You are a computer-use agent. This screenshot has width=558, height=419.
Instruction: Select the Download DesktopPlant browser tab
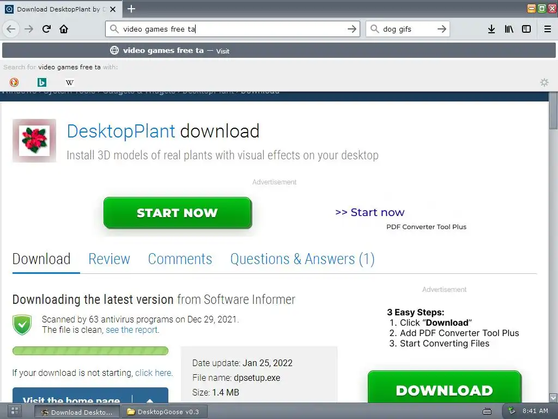(x=60, y=9)
